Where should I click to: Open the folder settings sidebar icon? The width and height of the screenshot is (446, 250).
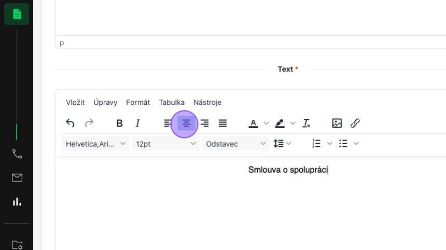pyautogui.click(x=17, y=245)
